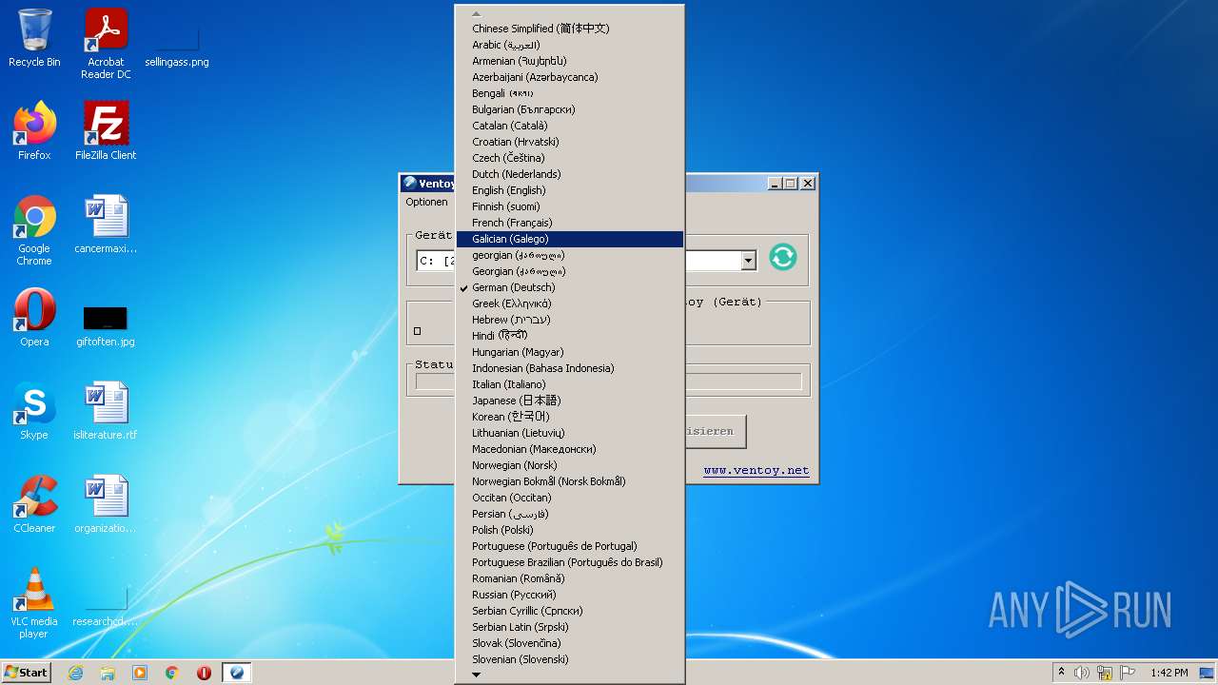The image size is (1218, 685).
Task: Choose Azerbaijani language
Action: click(x=570, y=77)
